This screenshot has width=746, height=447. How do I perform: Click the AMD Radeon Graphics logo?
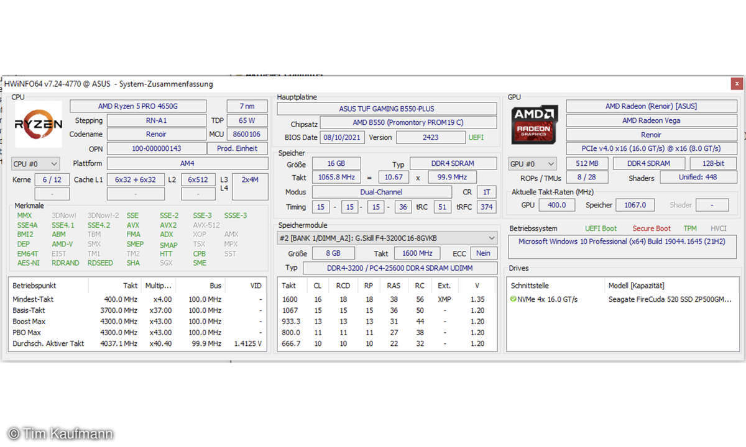[535, 125]
